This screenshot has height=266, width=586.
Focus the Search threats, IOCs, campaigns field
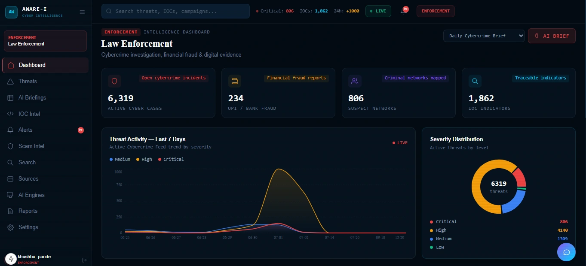click(x=175, y=11)
